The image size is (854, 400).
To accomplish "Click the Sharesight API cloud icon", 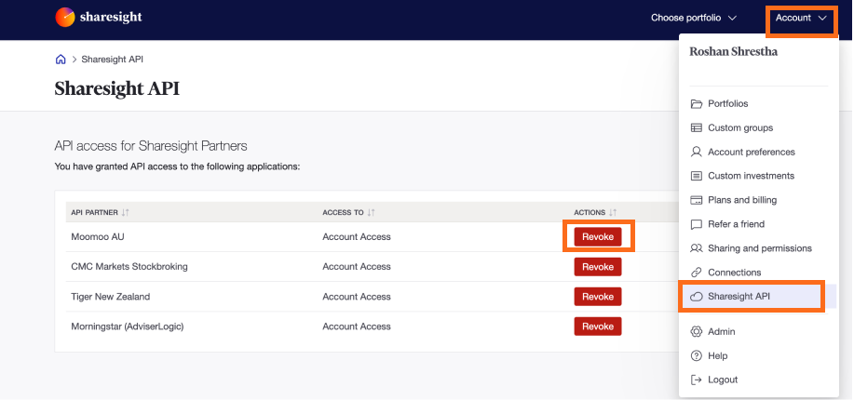I will point(696,297).
